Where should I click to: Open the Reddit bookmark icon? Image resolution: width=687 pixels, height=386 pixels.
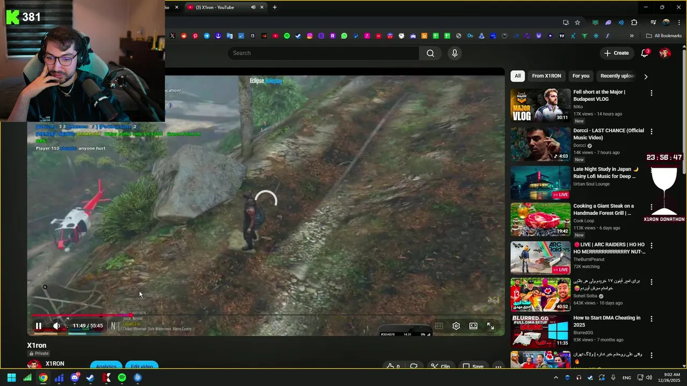[184, 36]
